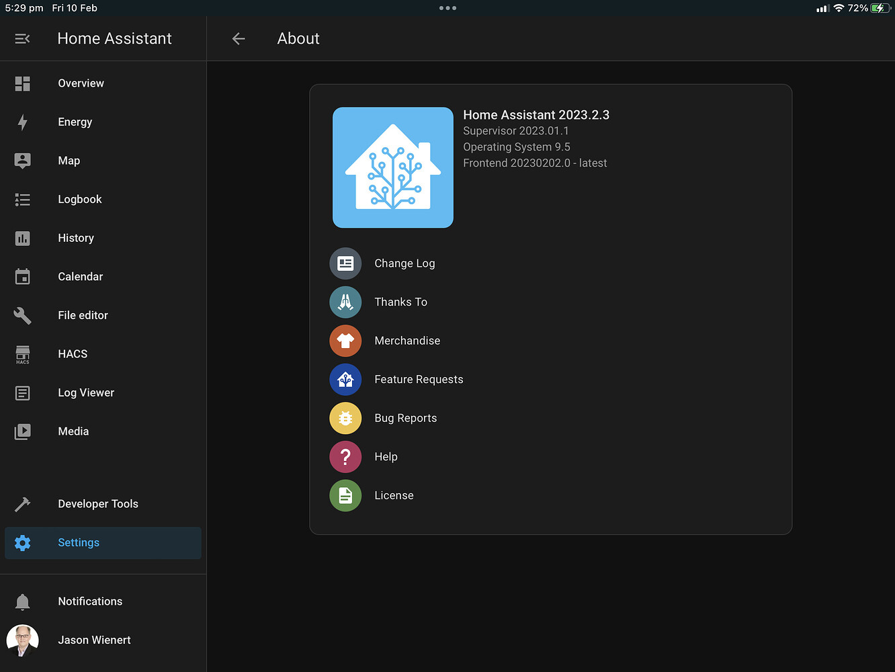Image resolution: width=895 pixels, height=672 pixels.
Task: Click the History bar-chart icon
Action: [22, 239]
